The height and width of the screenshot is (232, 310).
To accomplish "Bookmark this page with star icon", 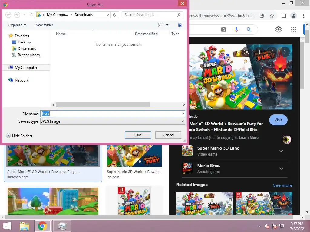I will (x=272, y=16).
